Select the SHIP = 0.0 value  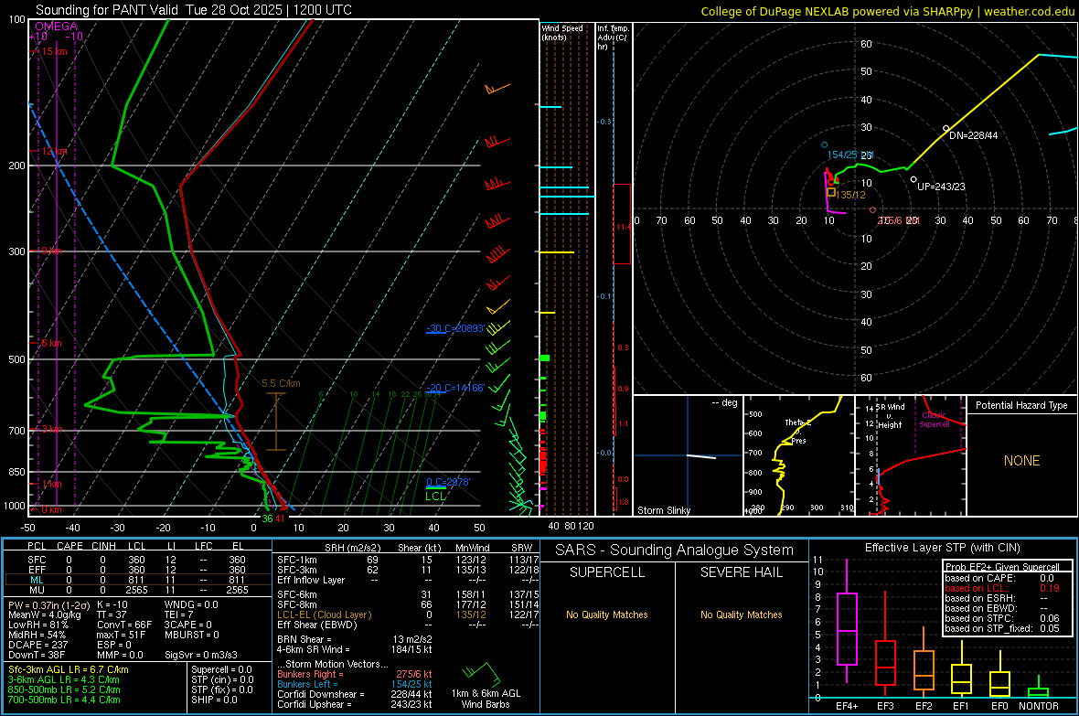tap(214, 700)
